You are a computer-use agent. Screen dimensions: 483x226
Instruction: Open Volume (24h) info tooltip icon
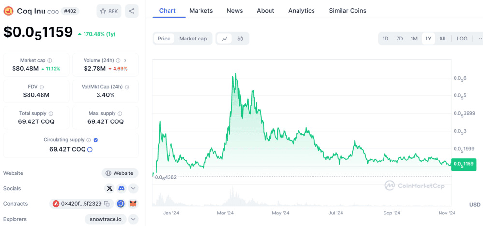coord(118,61)
